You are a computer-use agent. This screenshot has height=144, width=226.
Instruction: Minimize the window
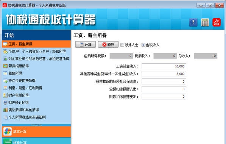coord(201,5)
